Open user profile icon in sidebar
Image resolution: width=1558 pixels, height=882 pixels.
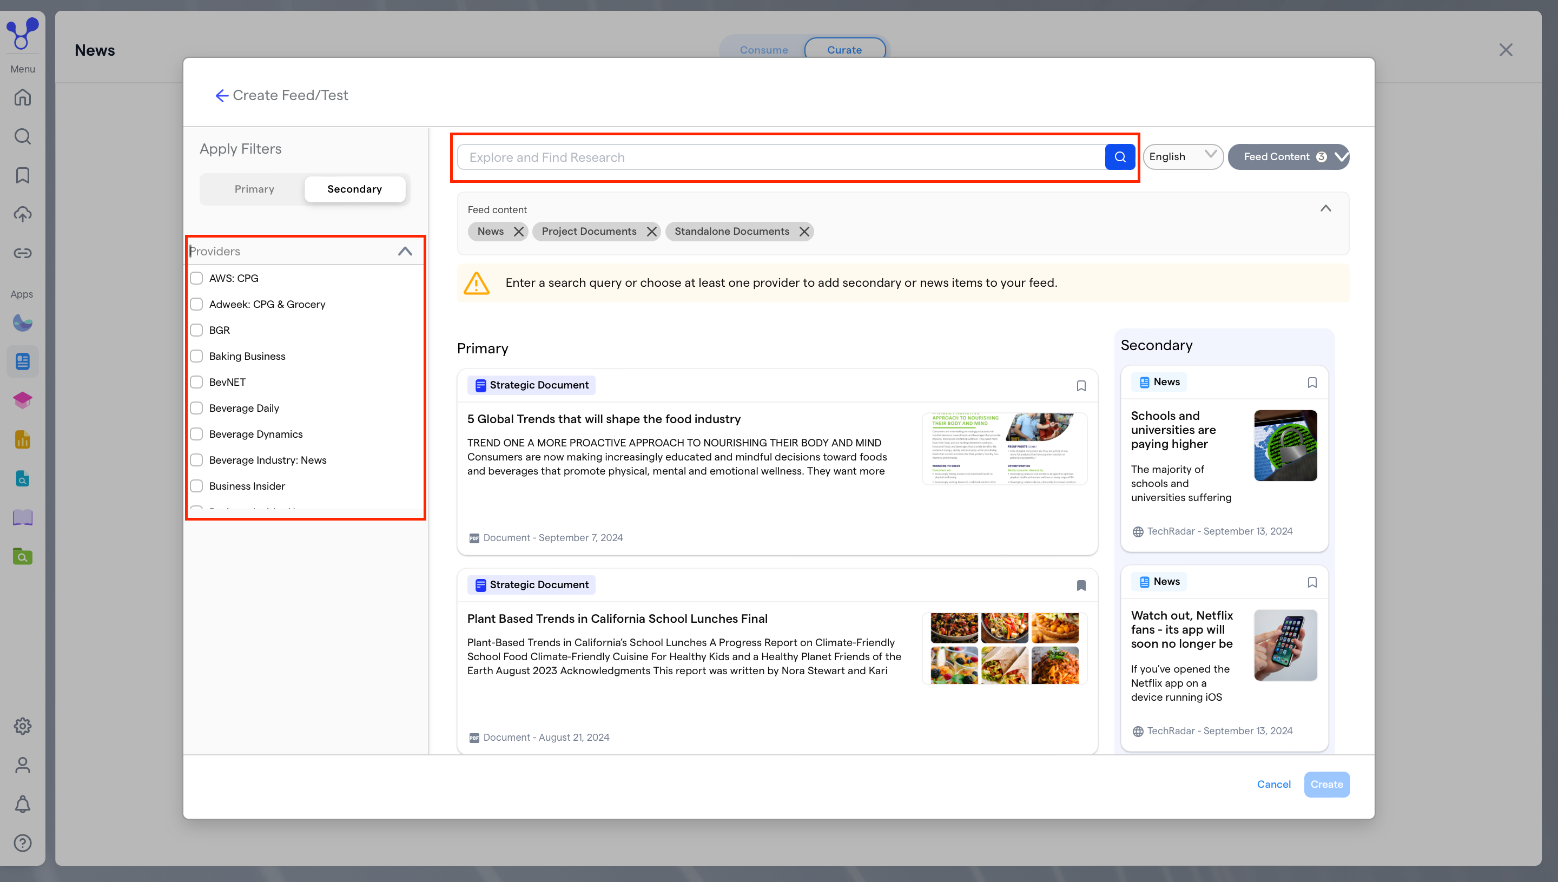[x=22, y=765]
